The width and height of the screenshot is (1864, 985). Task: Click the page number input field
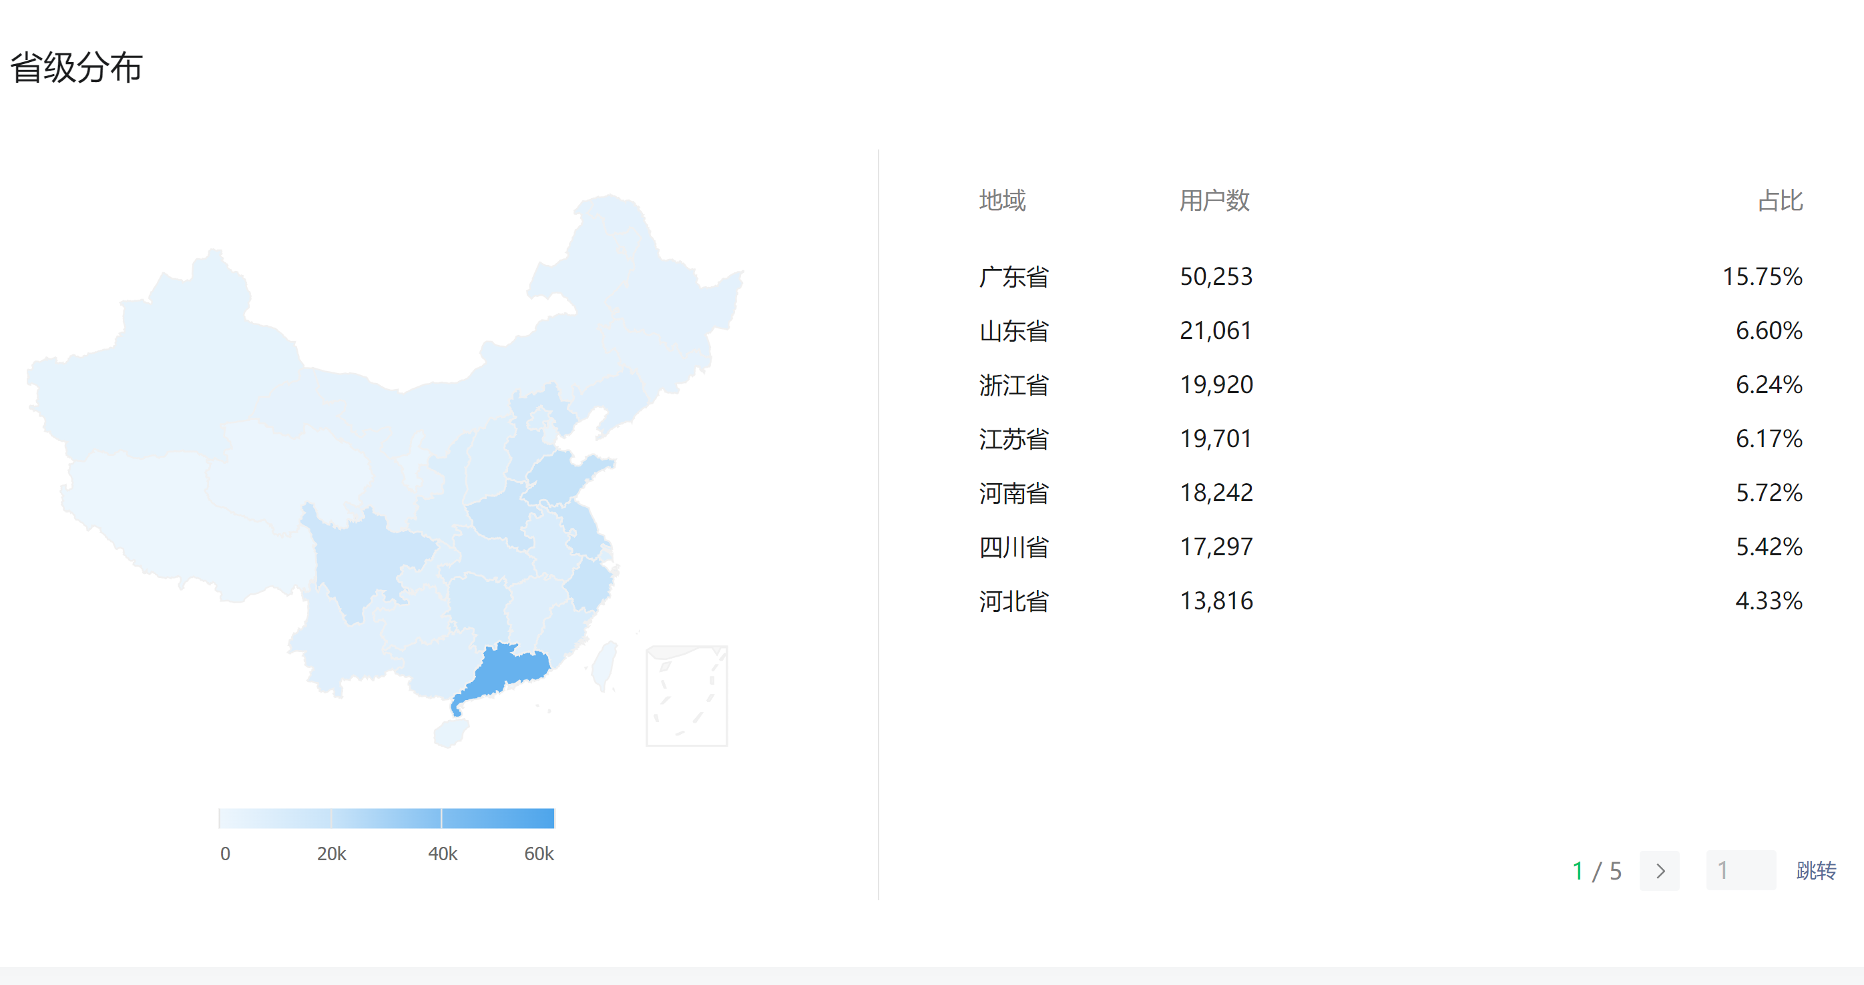[x=1740, y=871]
